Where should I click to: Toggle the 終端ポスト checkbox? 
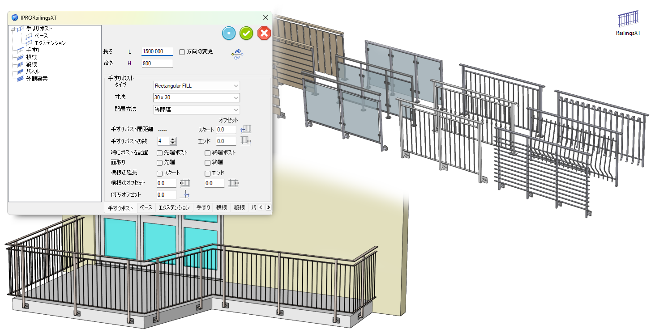click(207, 152)
